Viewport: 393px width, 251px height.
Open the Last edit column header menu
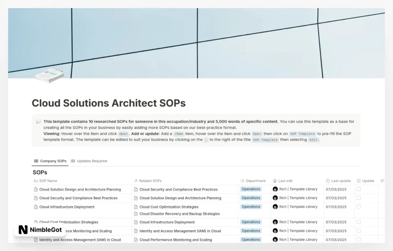[x=285, y=180]
